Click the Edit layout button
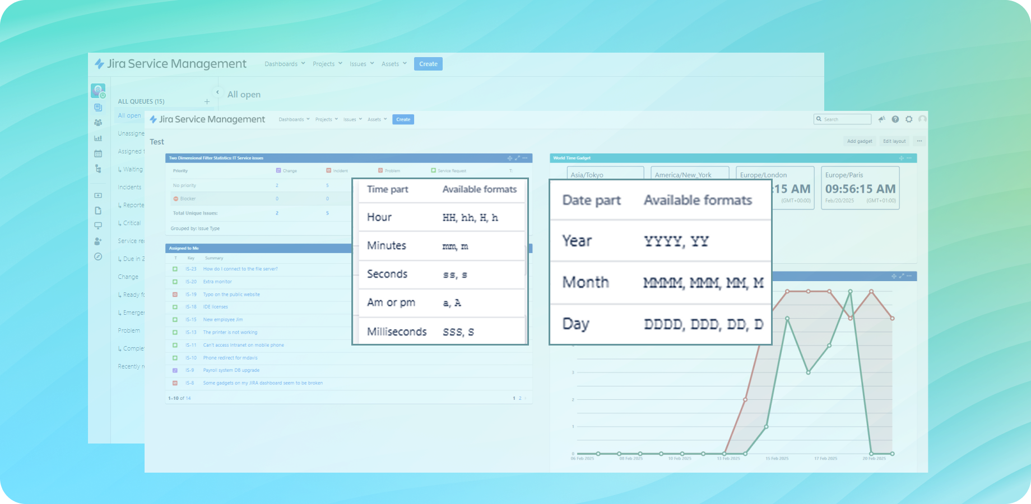 pyautogui.click(x=894, y=141)
